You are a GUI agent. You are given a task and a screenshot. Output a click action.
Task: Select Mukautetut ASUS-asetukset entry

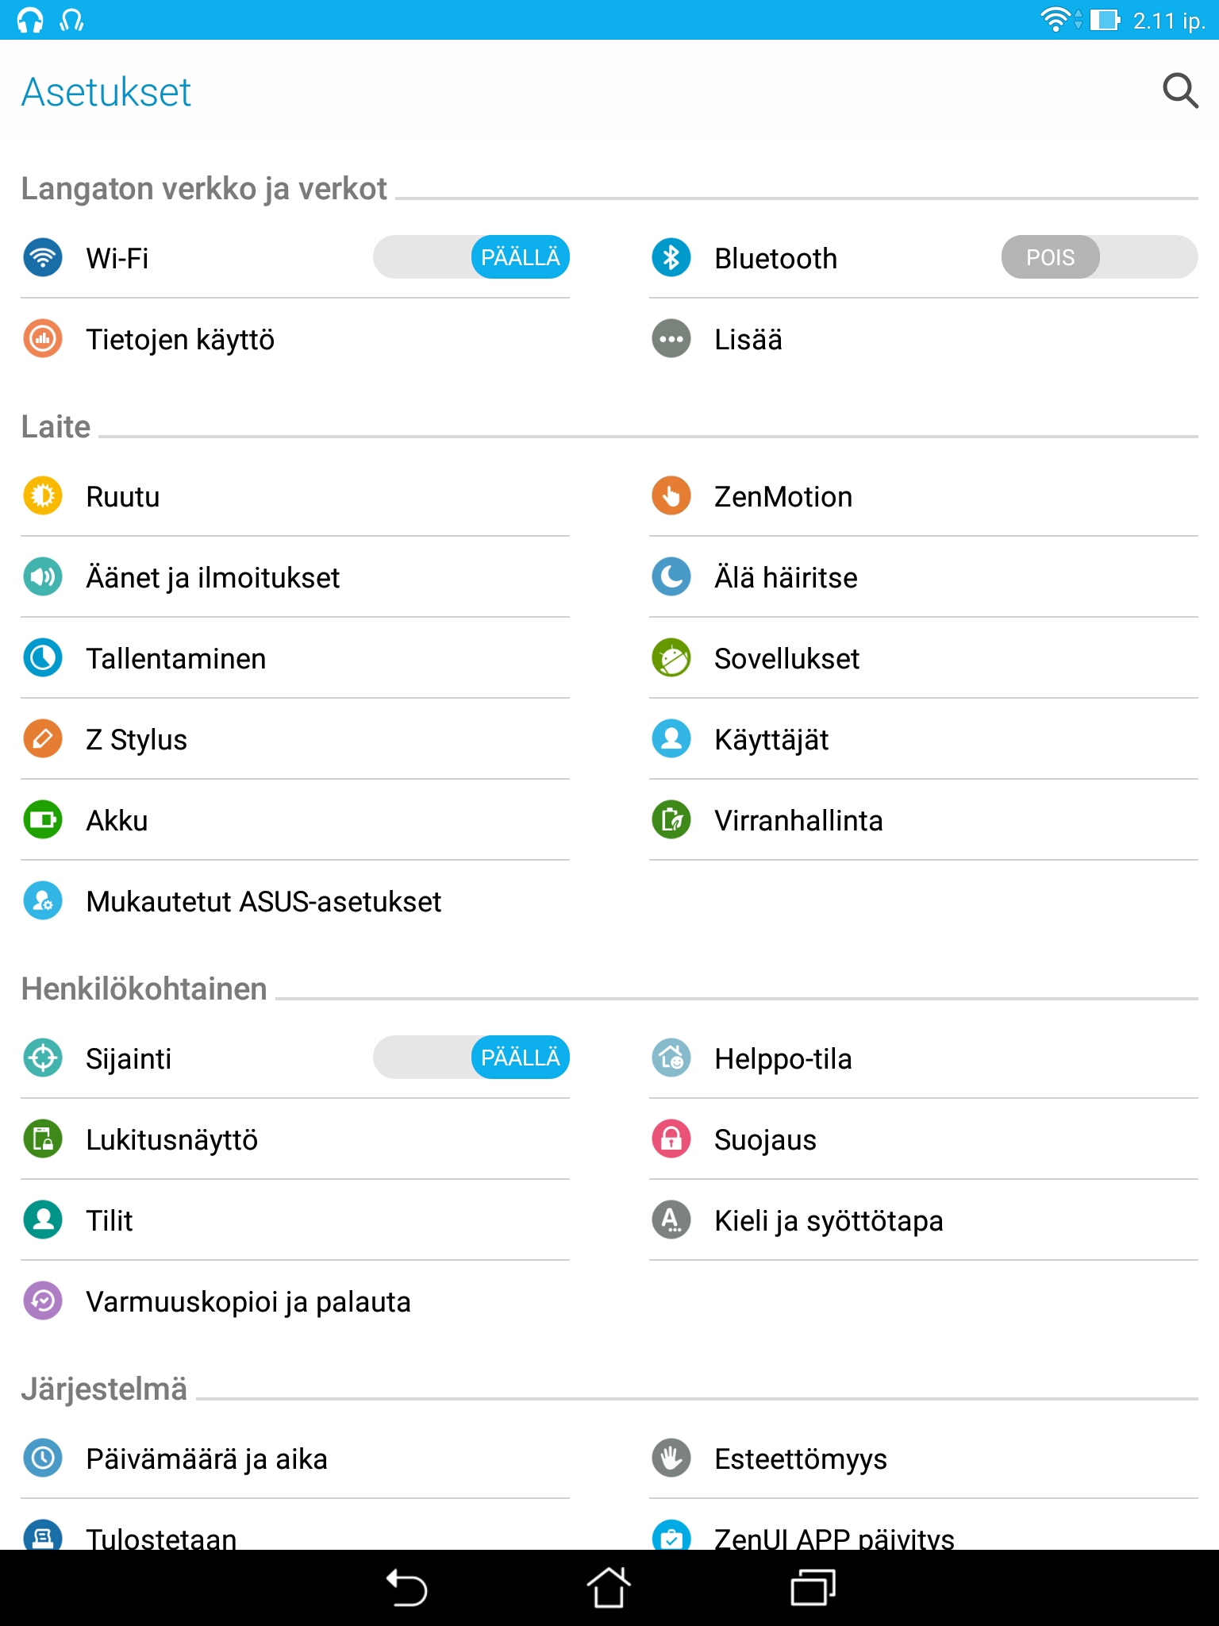(x=295, y=901)
